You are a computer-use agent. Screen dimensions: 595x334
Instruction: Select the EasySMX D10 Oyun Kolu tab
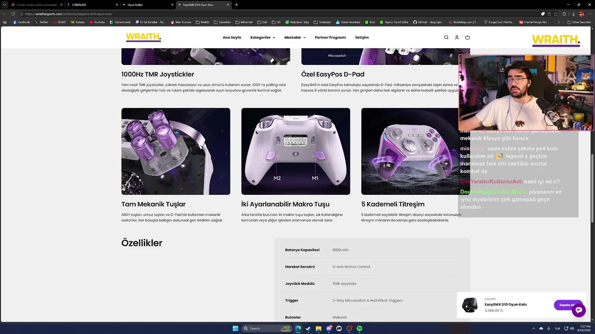point(204,5)
